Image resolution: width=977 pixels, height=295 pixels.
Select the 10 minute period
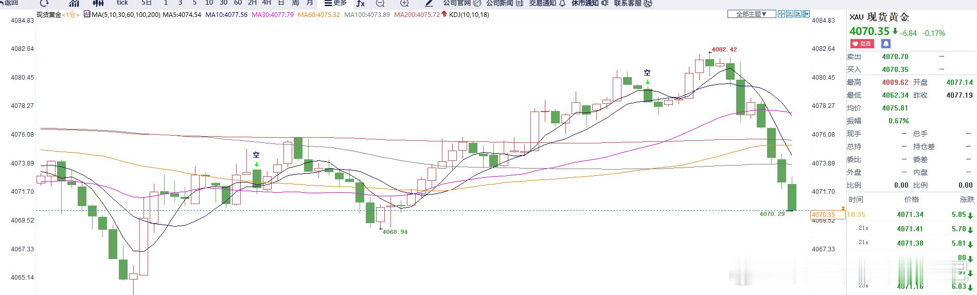[209, 3]
